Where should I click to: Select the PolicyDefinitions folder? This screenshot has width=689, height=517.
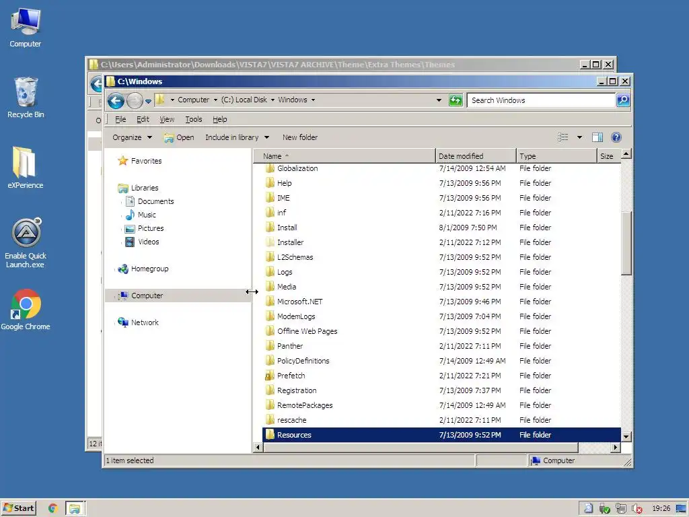click(x=303, y=361)
